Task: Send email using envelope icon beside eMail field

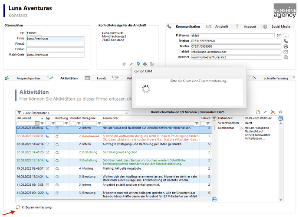Action: click(x=286, y=52)
